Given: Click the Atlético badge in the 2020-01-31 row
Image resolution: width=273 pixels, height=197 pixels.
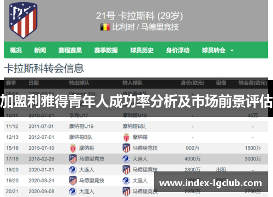Looking at the screenshot, I should tap(126, 170).
